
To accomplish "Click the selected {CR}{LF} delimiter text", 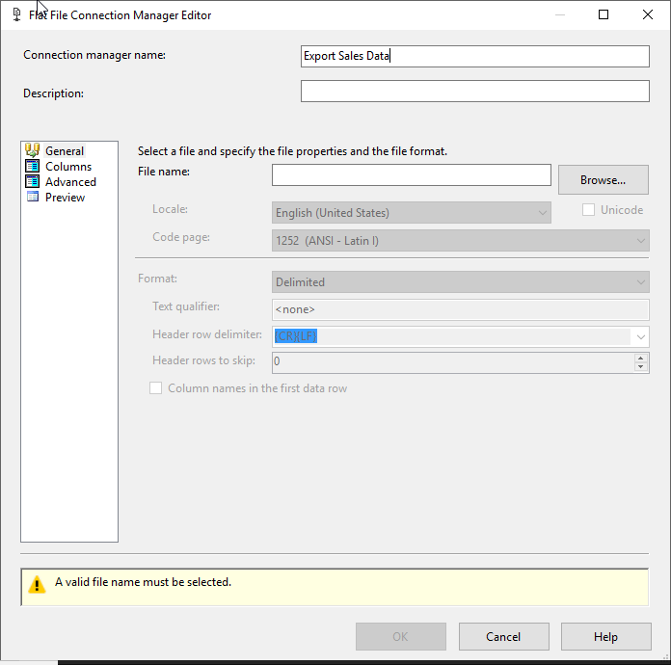I will click(x=296, y=336).
